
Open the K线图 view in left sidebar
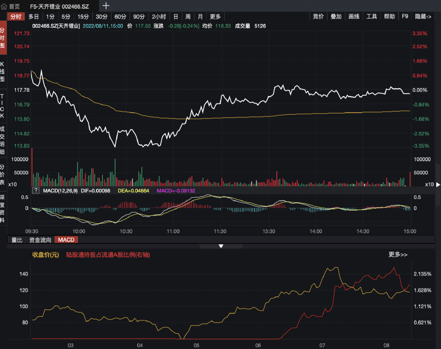(2, 71)
